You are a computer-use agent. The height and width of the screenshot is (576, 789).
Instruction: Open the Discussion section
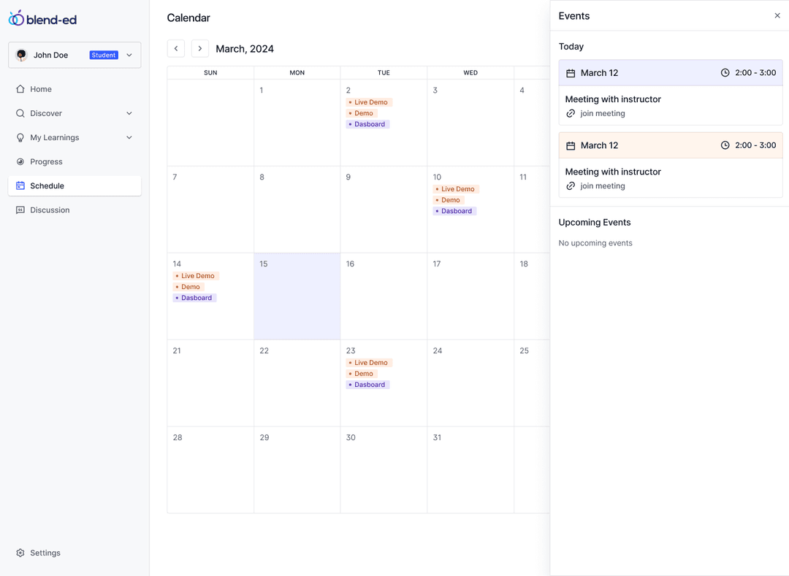click(75, 210)
